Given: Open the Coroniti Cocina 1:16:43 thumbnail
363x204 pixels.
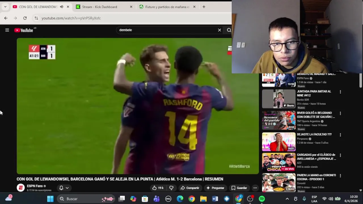Looking at the screenshot, I should coord(279,183).
